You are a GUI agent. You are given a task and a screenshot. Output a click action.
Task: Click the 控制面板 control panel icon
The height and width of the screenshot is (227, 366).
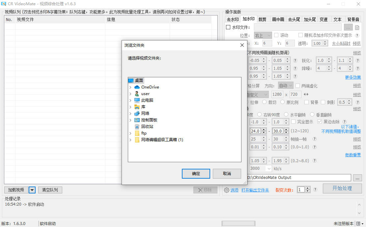pos(137,120)
